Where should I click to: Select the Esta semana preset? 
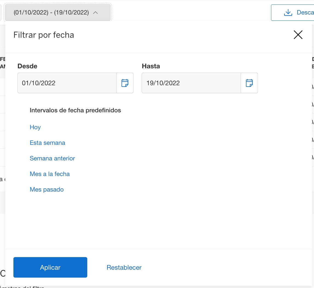[x=47, y=143]
